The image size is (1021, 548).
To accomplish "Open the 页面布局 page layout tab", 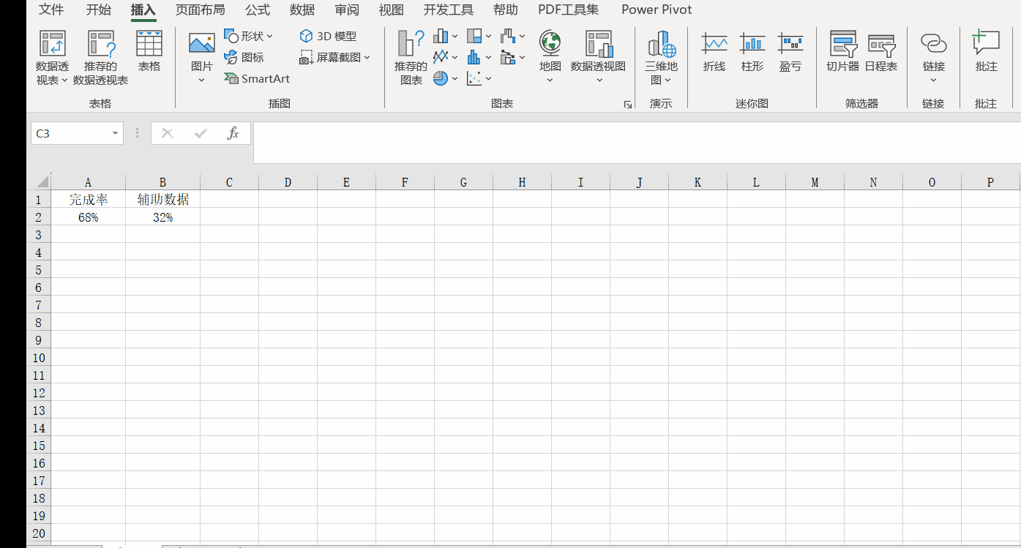I will tap(200, 10).
